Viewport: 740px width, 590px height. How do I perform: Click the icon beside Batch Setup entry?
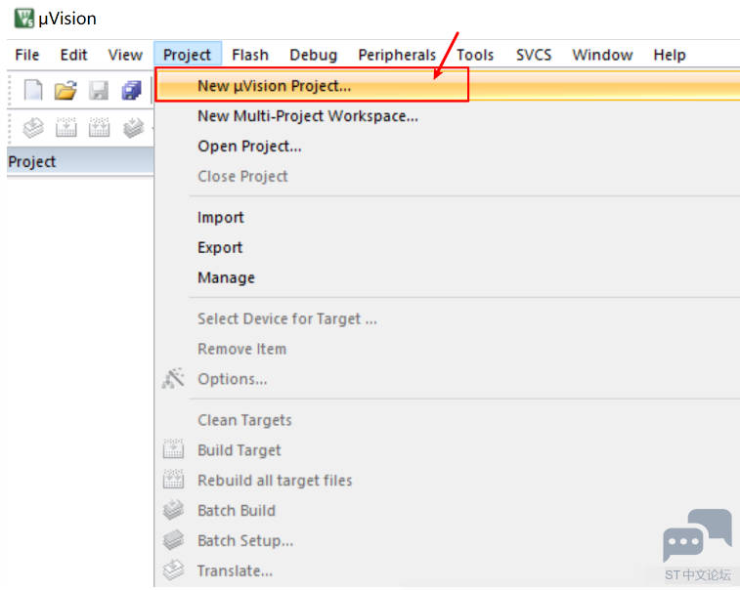(x=173, y=540)
